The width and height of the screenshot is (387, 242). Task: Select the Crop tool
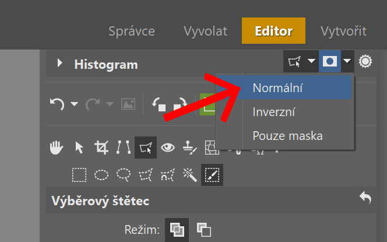click(x=101, y=148)
